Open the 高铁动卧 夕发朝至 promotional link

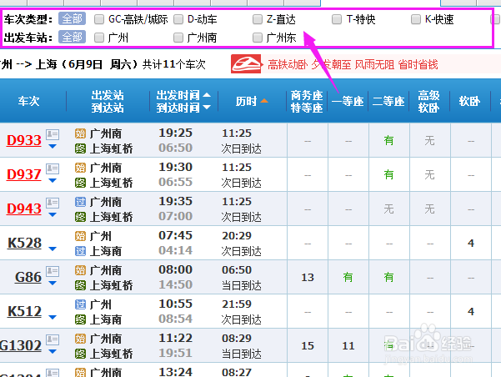tap(353, 64)
